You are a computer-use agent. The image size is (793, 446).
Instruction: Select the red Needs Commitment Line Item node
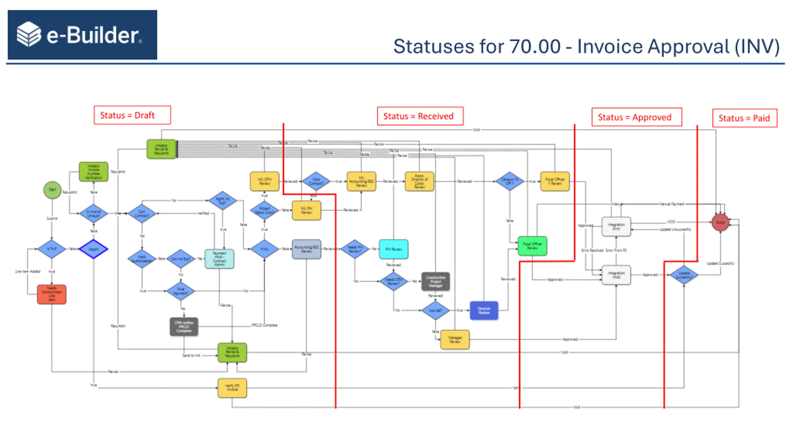[51, 294]
